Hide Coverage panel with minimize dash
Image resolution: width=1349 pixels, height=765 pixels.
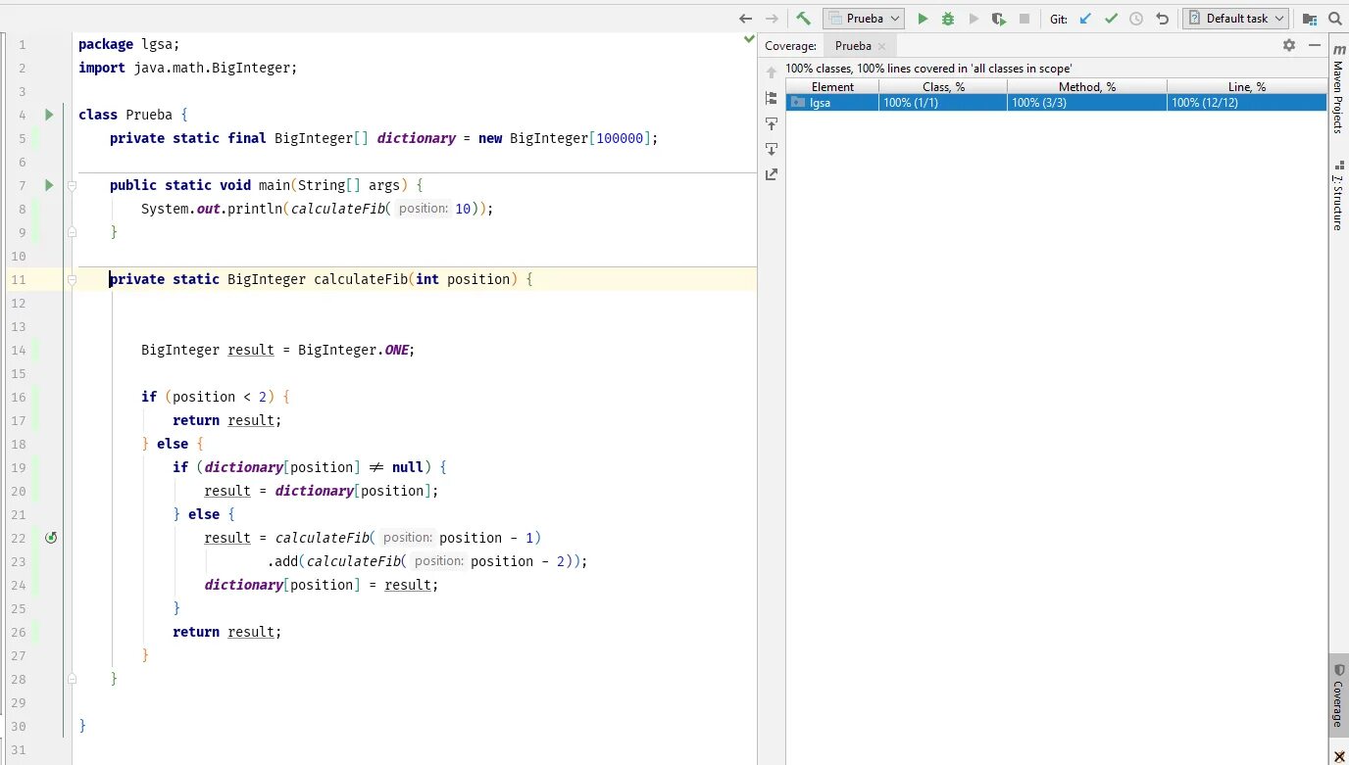coord(1313,45)
